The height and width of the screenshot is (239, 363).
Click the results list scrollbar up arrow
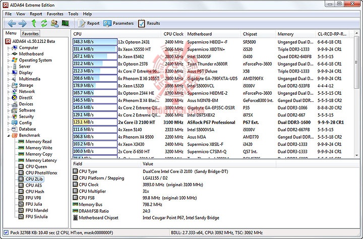click(357, 34)
